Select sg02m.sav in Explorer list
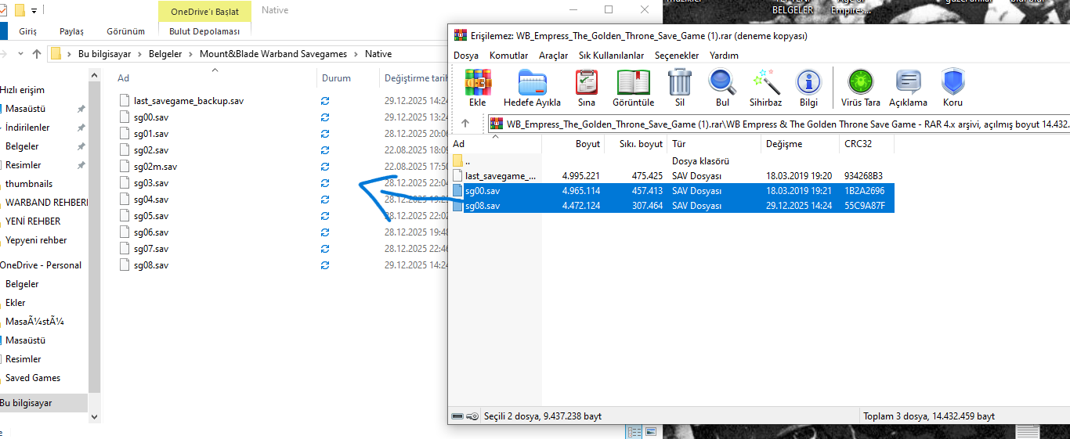Viewport: 1070px width, 439px height. point(155,167)
